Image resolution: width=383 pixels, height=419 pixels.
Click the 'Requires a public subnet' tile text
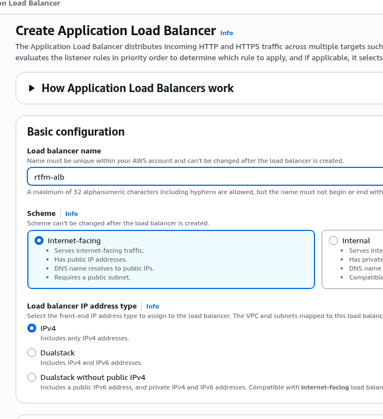[x=92, y=277]
